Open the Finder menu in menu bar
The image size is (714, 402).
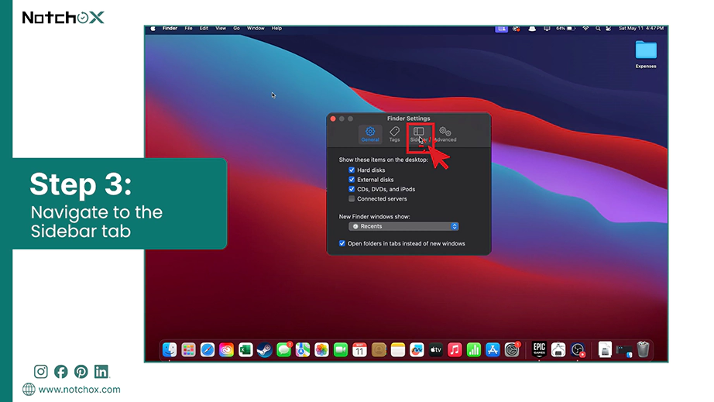(170, 28)
